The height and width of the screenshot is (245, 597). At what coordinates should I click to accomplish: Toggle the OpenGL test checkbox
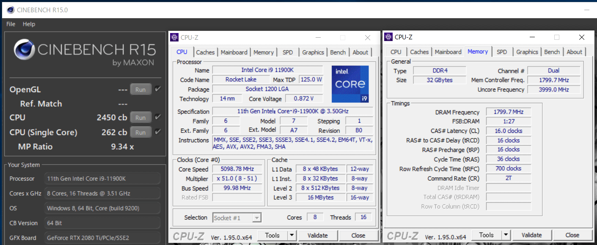click(x=158, y=89)
